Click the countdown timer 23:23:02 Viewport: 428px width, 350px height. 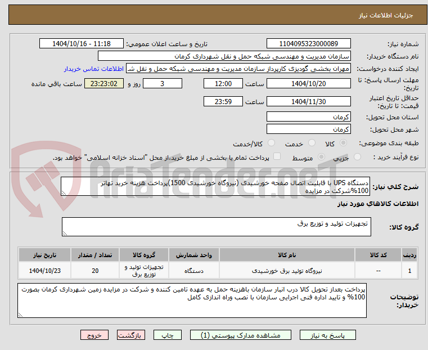click(103, 83)
